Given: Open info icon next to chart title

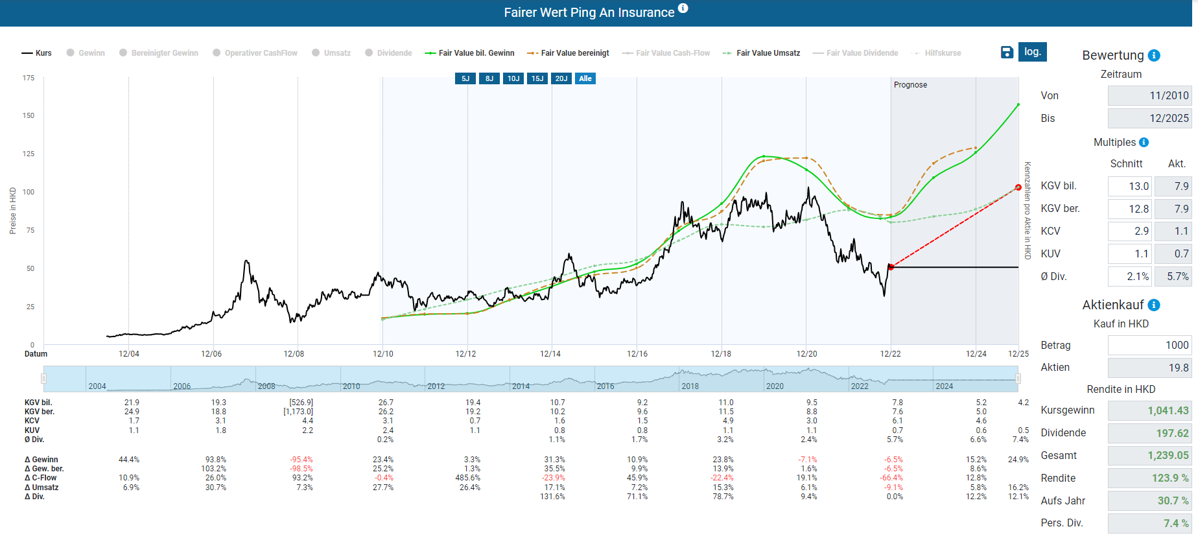Looking at the screenshot, I should point(683,8).
